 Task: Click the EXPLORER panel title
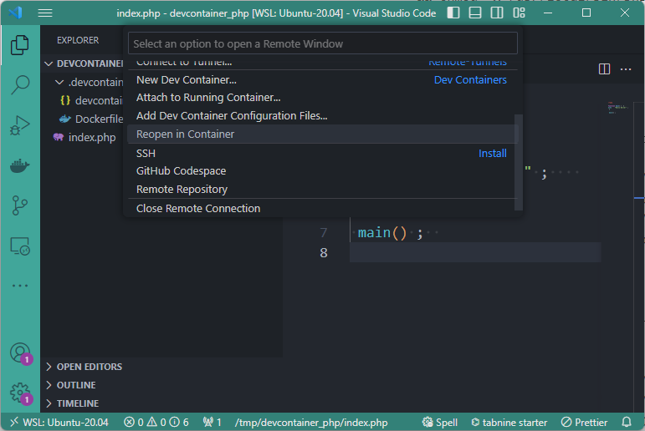coord(78,40)
